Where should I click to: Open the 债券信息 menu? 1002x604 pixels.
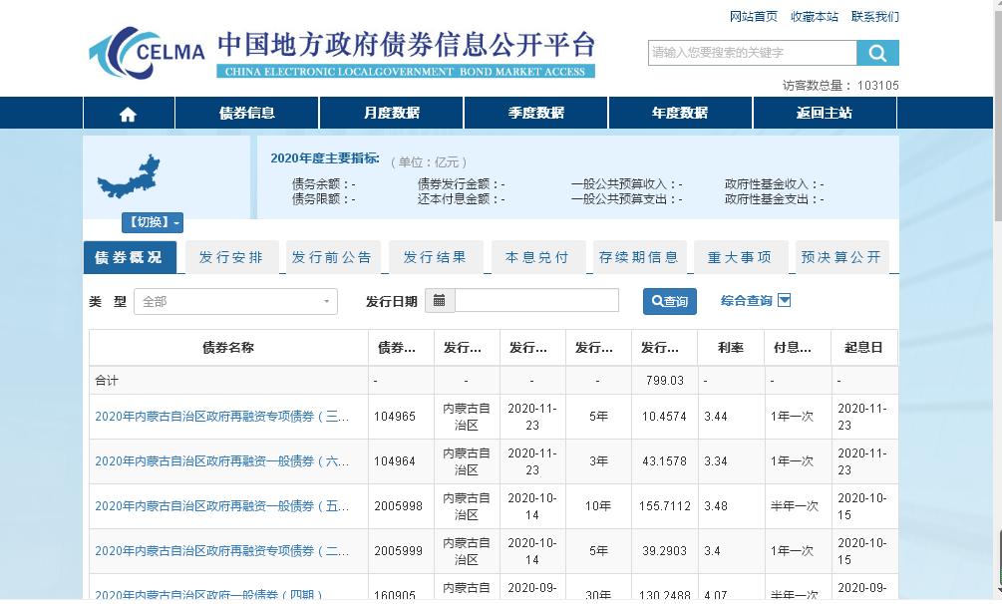pyautogui.click(x=246, y=114)
